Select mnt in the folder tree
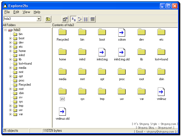 tap(21, 72)
